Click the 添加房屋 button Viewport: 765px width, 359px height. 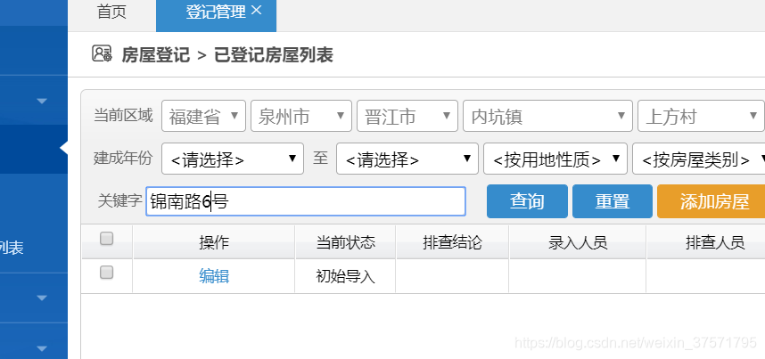pos(712,201)
